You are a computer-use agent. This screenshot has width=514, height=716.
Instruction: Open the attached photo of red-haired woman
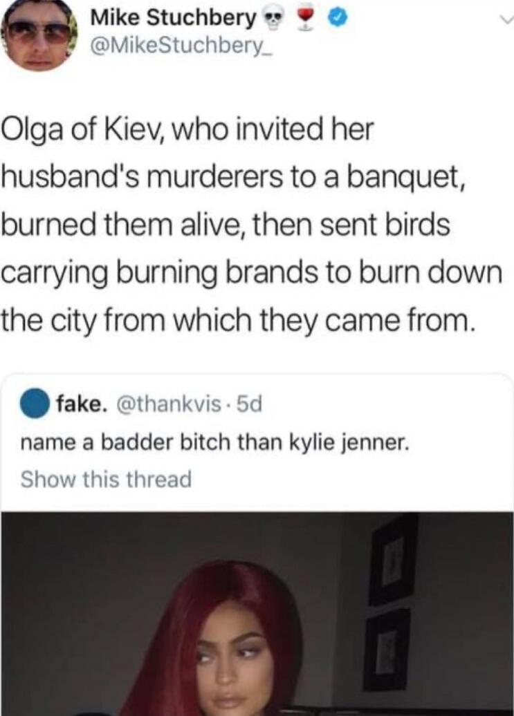[257, 613]
